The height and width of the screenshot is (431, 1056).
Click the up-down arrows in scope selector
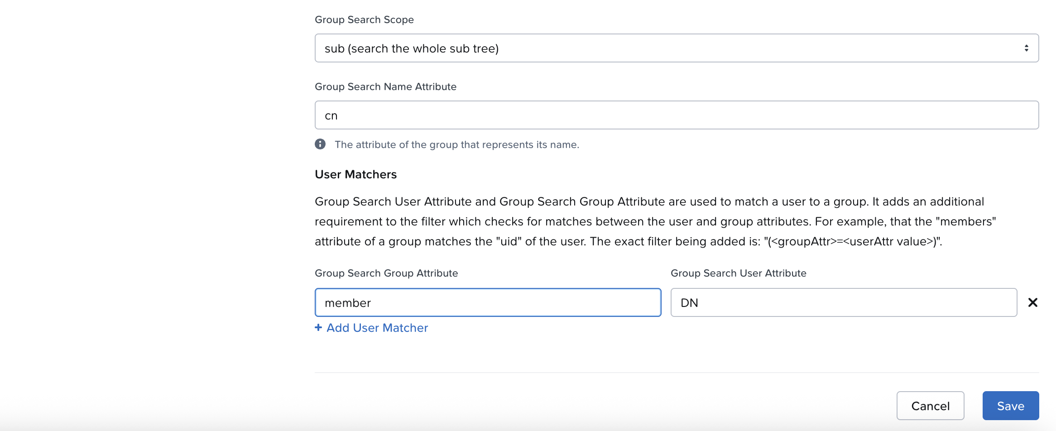point(1026,48)
